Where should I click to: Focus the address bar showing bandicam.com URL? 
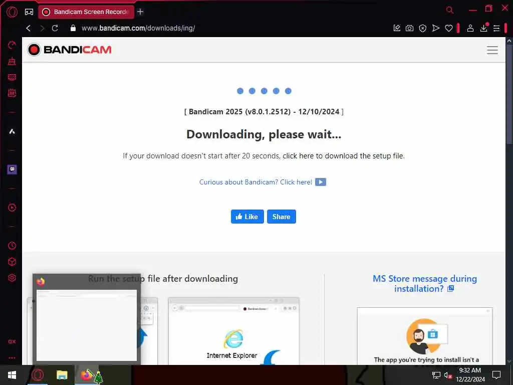click(x=138, y=28)
